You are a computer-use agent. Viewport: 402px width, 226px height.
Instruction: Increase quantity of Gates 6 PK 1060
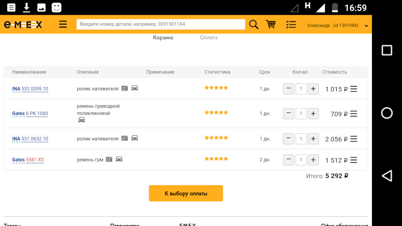coord(313,113)
